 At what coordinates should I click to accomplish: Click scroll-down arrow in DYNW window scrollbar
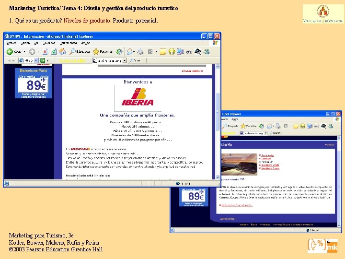(x=218, y=177)
